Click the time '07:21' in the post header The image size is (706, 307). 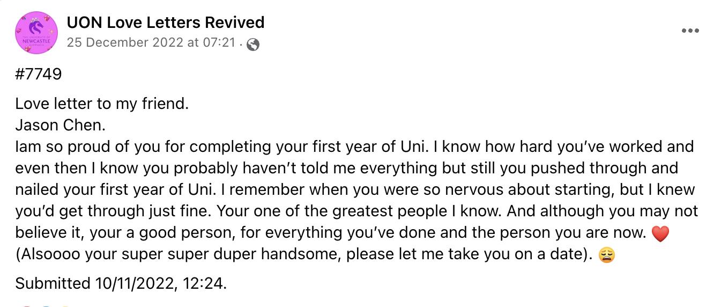[220, 43]
